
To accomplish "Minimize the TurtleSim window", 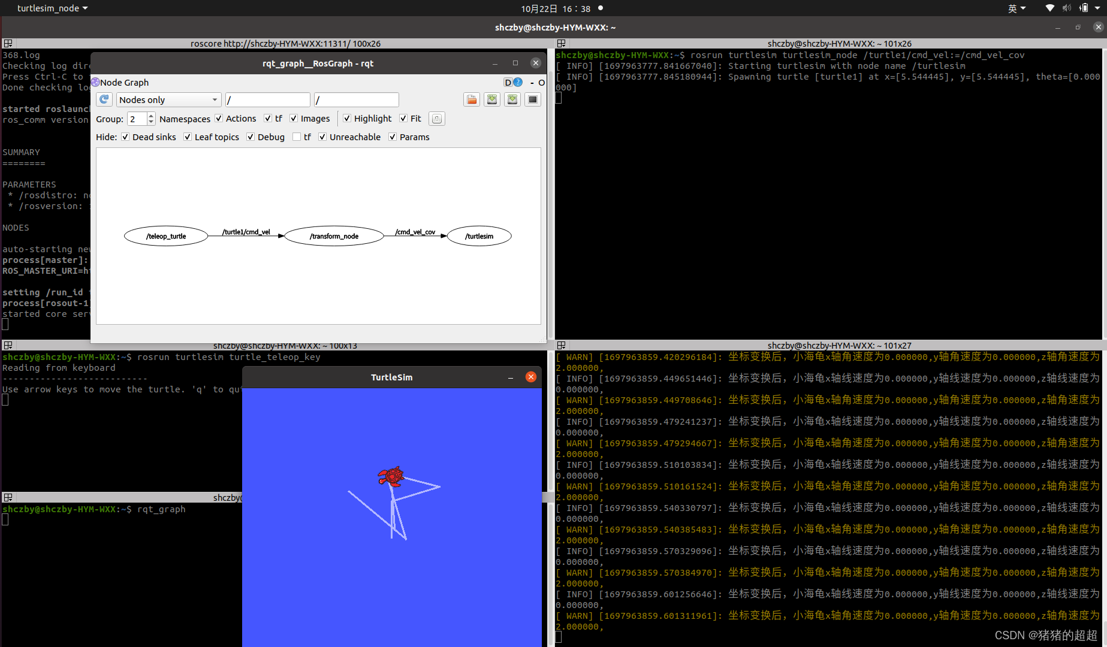I will tap(511, 377).
